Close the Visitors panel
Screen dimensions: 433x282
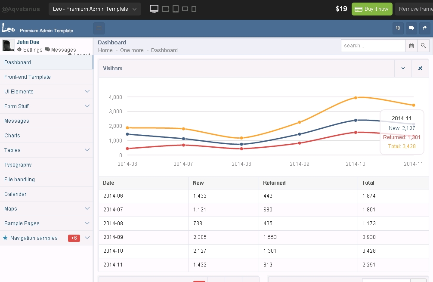[x=421, y=68]
